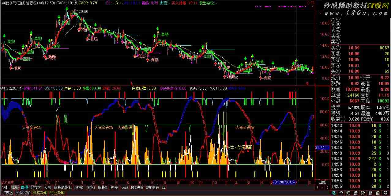Select the 势 trend view tab
This screenshot has height=196, width=391.
363,193
